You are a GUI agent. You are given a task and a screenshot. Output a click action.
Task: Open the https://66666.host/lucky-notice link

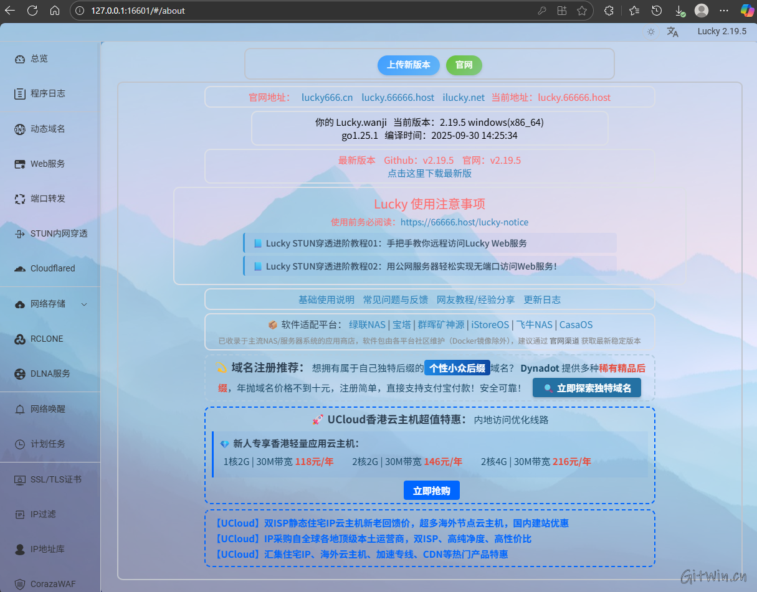pyautogui.click(x=464, y=222)
